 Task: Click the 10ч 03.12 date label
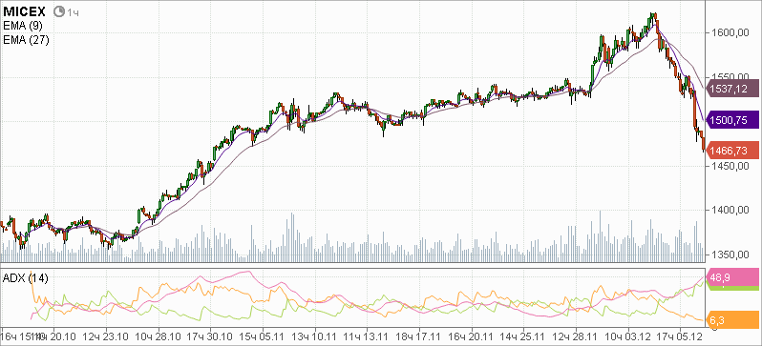[627, 336]
